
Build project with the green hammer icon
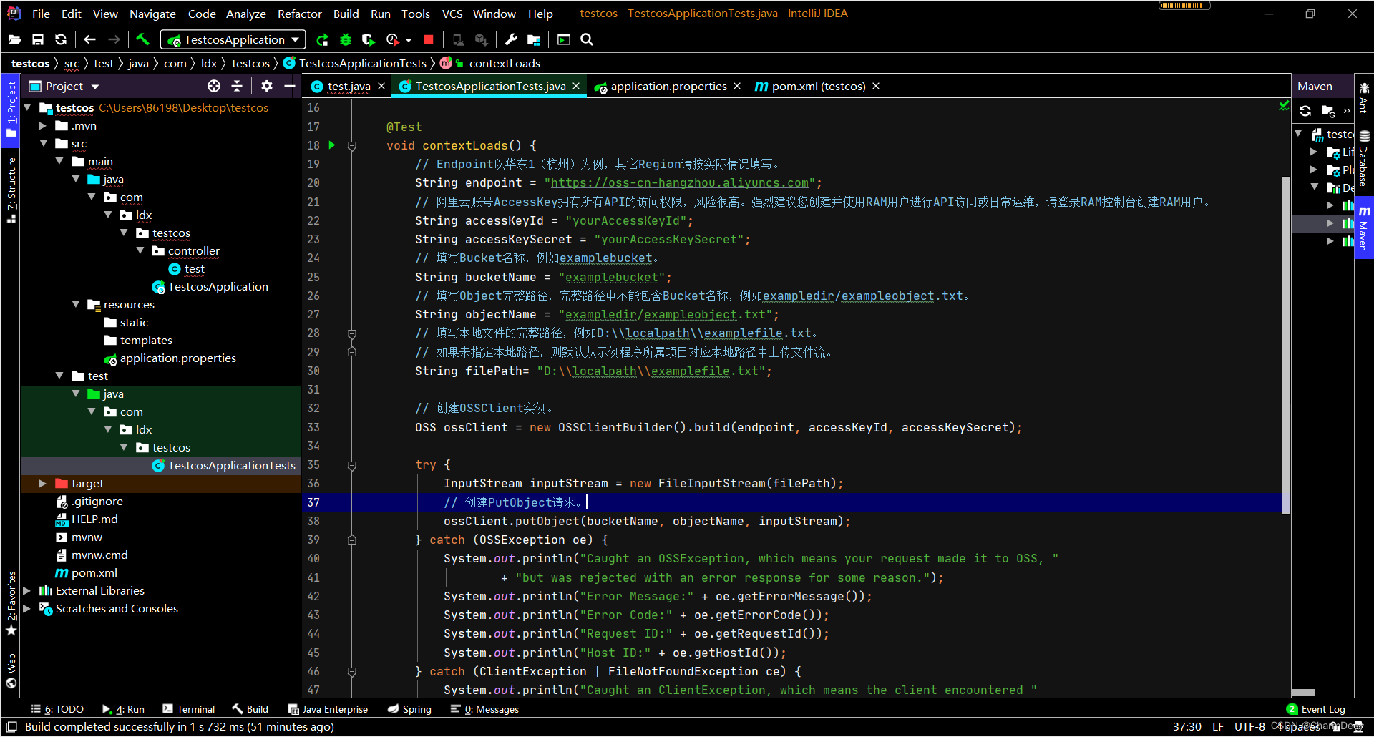tap(142, 40)
